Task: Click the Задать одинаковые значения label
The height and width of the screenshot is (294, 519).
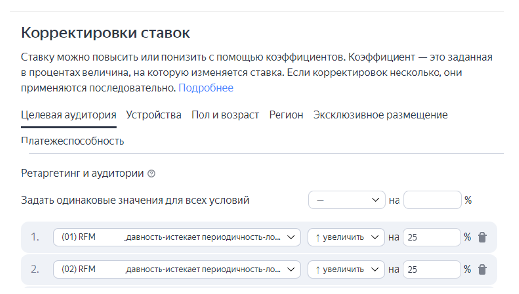Action: [x=135, y=200]
